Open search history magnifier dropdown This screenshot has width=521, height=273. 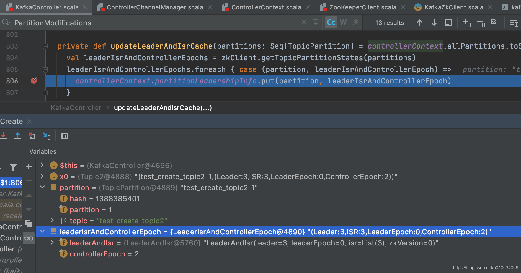click(x=6, y=22)
